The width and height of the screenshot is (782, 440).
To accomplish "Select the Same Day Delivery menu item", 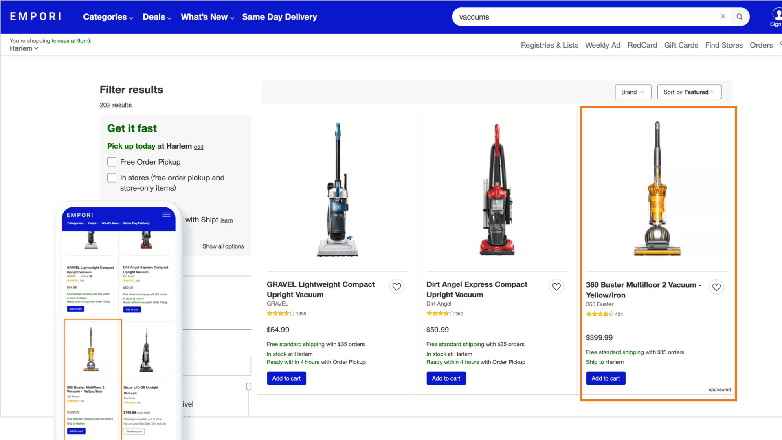I will (280, 17).
